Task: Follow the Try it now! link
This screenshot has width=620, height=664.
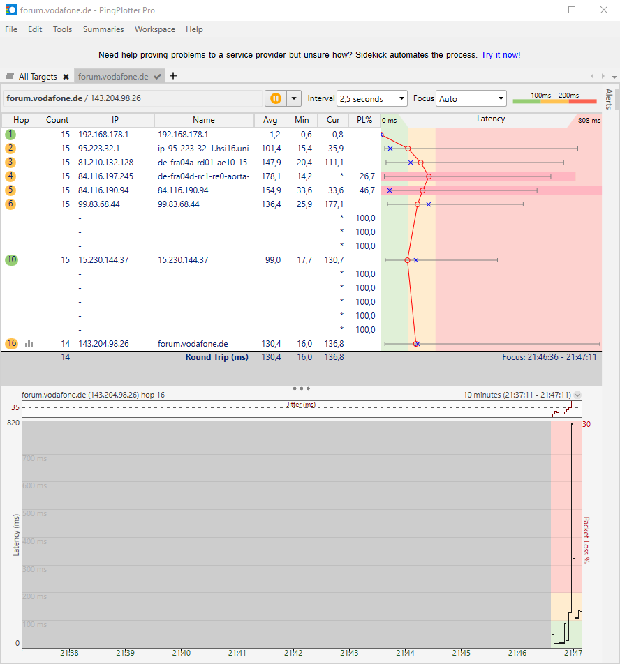Action: pyautogui.click(x=500, y=54)
